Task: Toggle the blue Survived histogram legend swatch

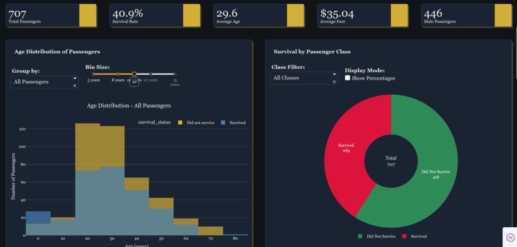Action: (x=223, y=122)
